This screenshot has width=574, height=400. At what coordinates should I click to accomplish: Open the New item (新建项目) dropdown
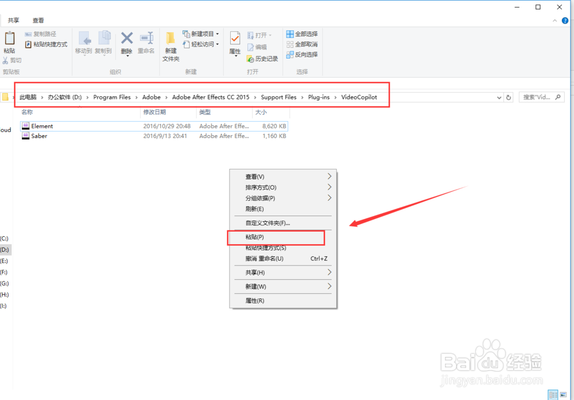[x=201, y=34]
